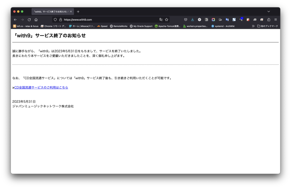Image resolution: width=291 pixels, height=188 pixels.
Task: Open a new tab with plus button
Action: click(78, 12)
